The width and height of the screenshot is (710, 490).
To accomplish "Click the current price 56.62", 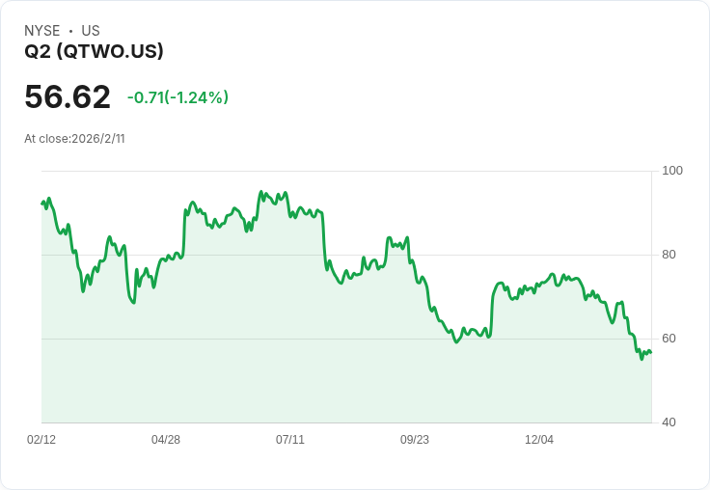I will point(68,97).
